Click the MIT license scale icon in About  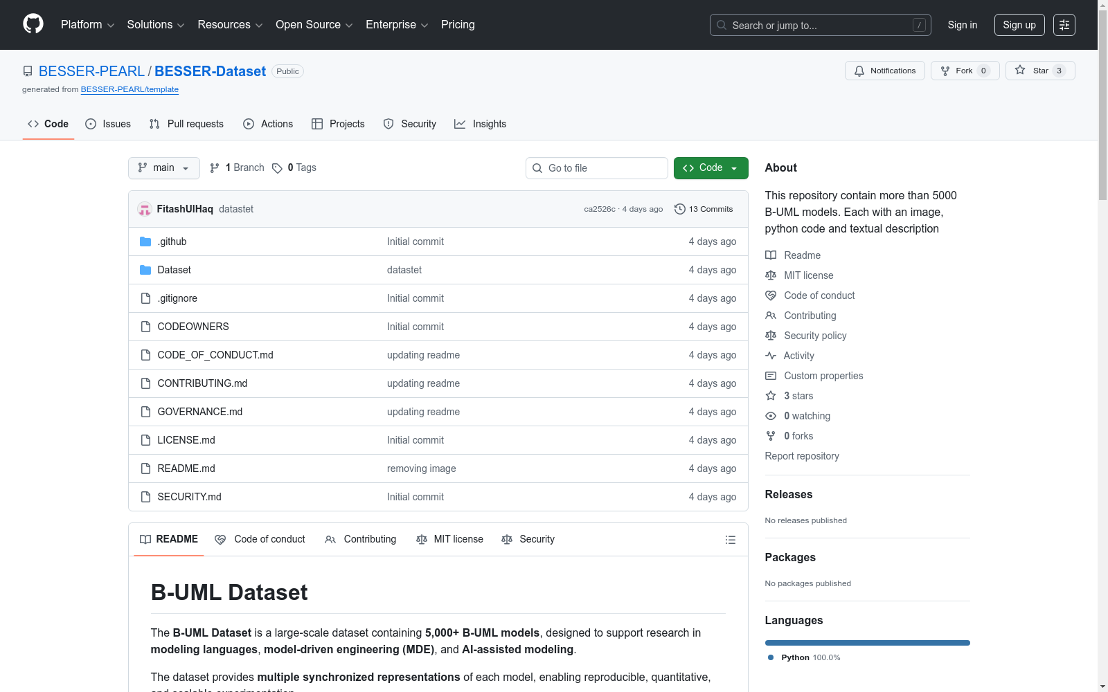tap(771, 275)
